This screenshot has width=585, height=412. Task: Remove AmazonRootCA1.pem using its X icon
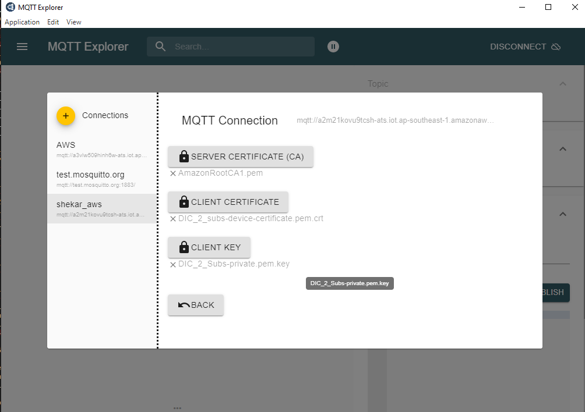tap(173, 173)
